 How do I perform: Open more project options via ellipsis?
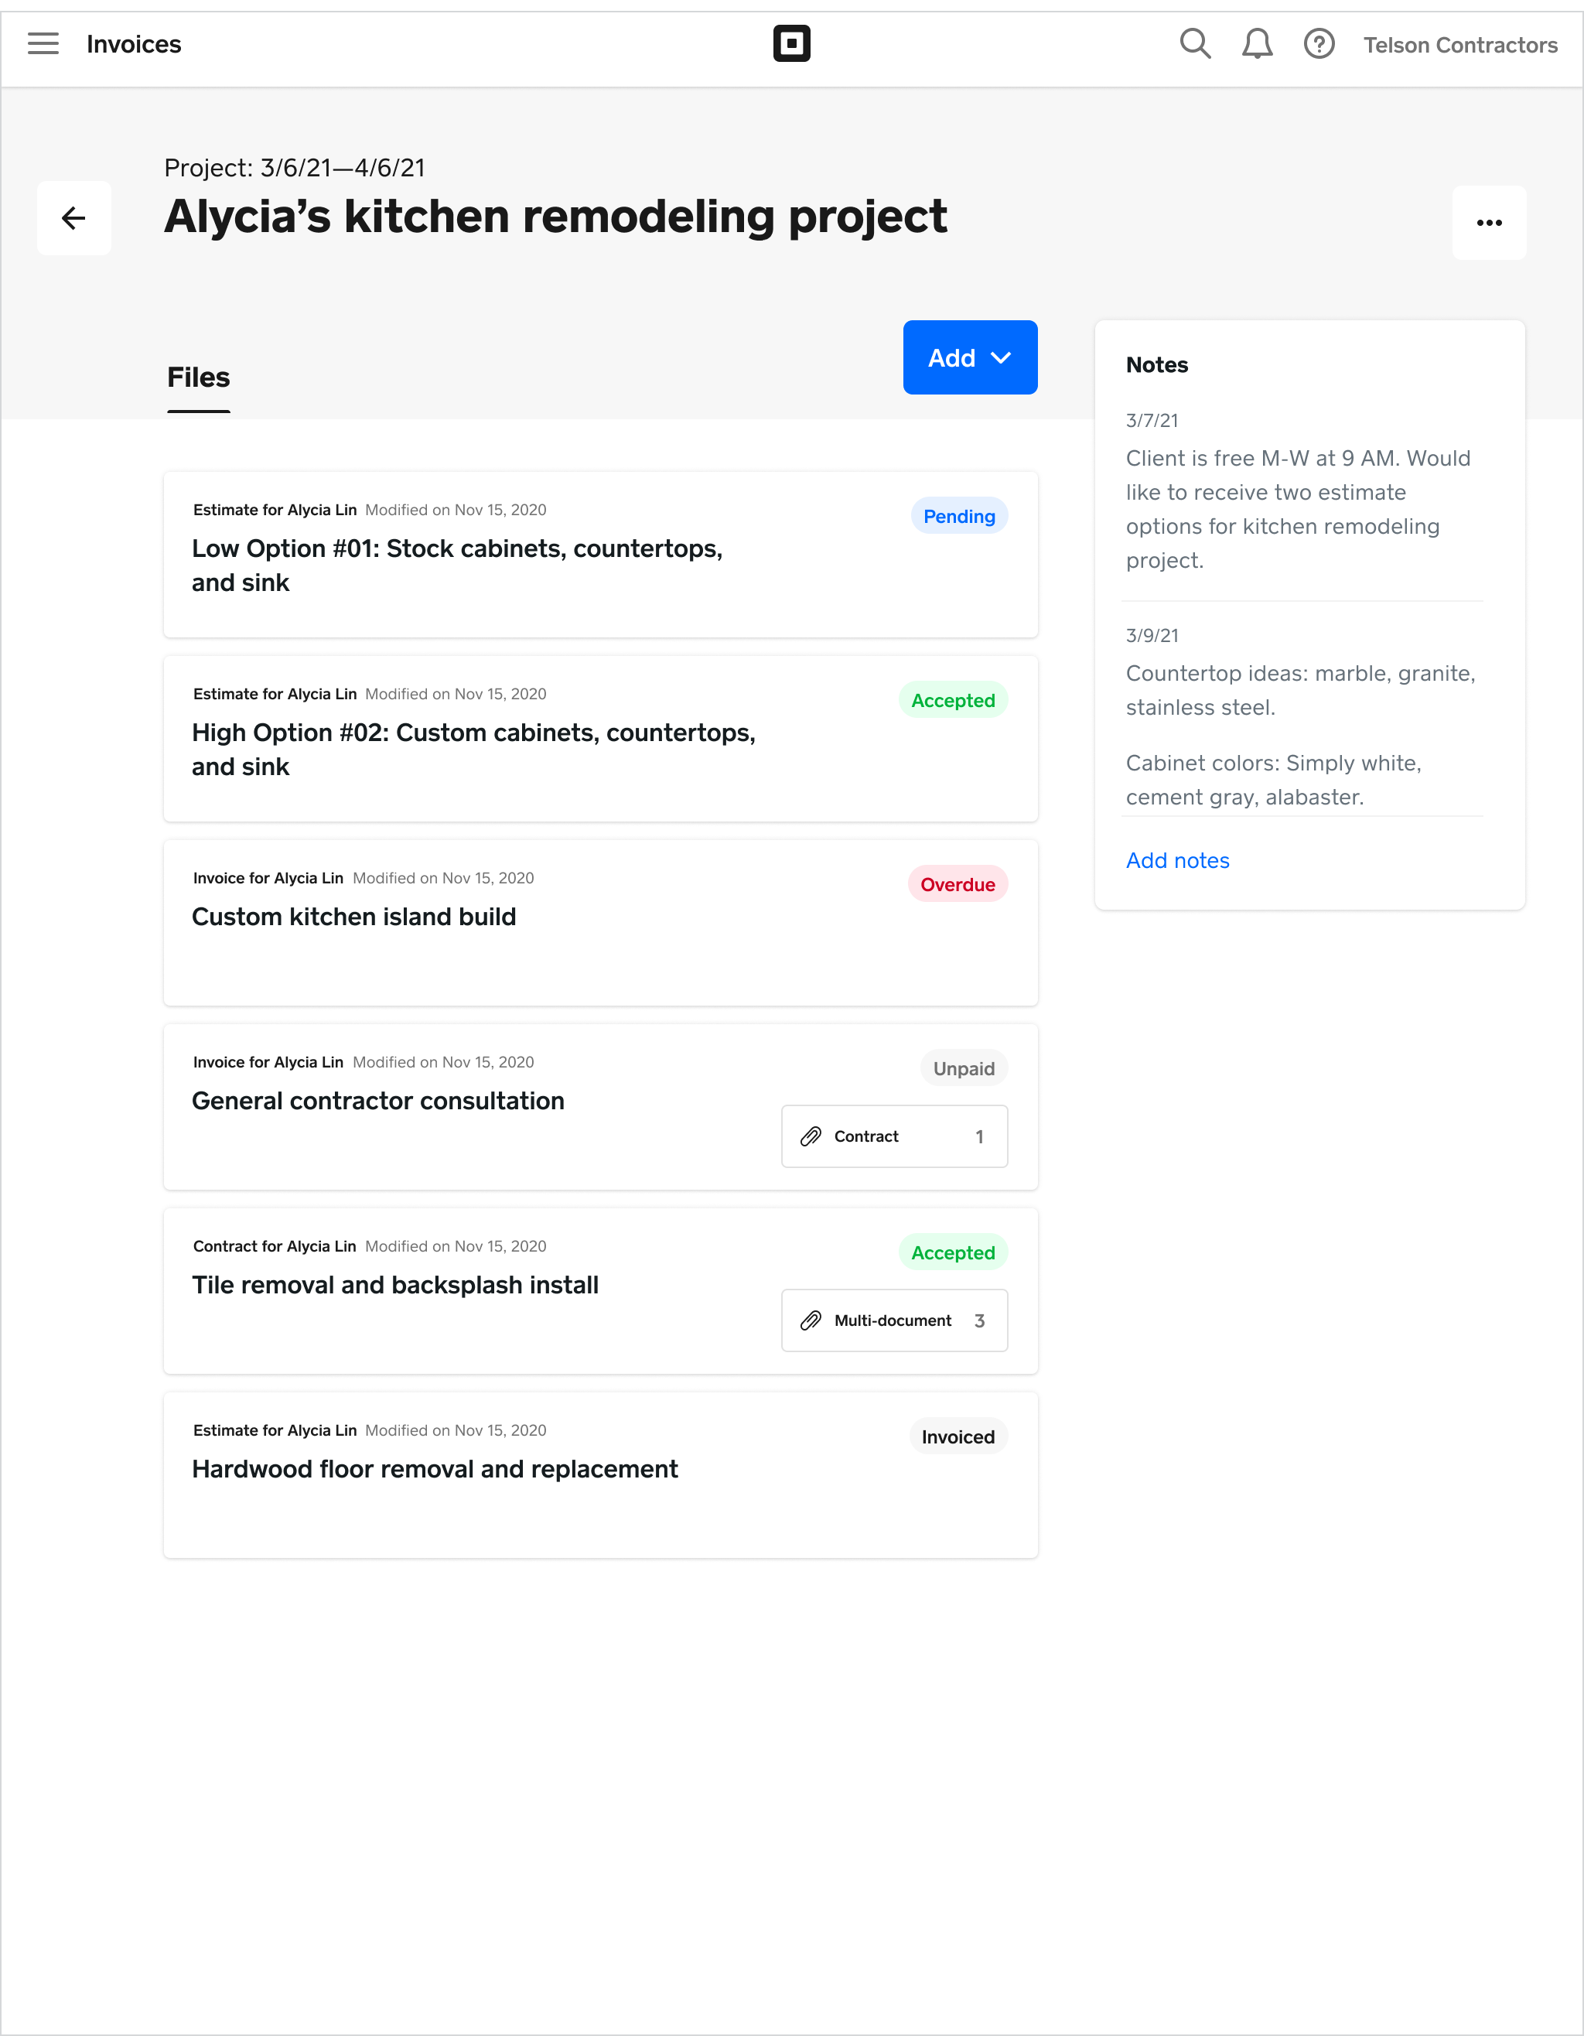[x=1489, y=222]
